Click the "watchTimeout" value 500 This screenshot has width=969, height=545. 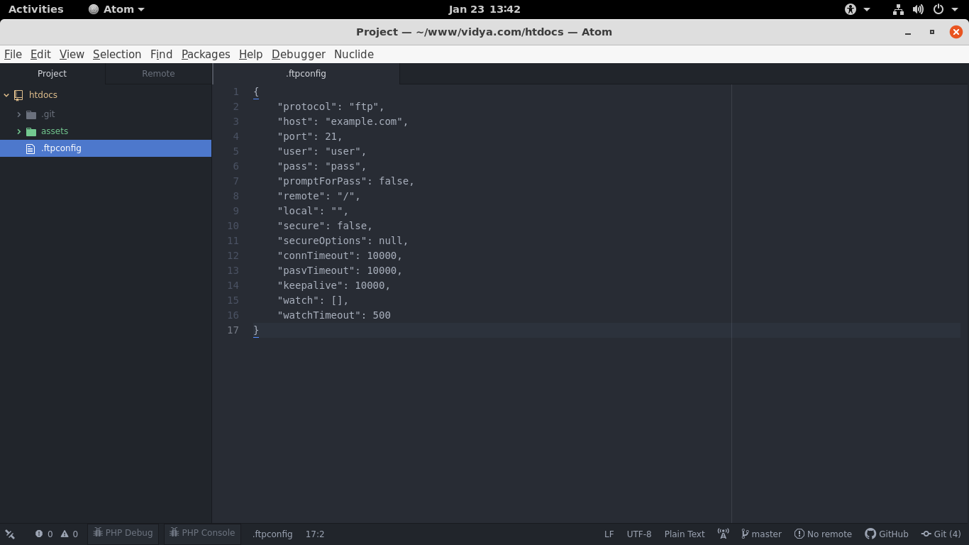(x=382, y=316)
